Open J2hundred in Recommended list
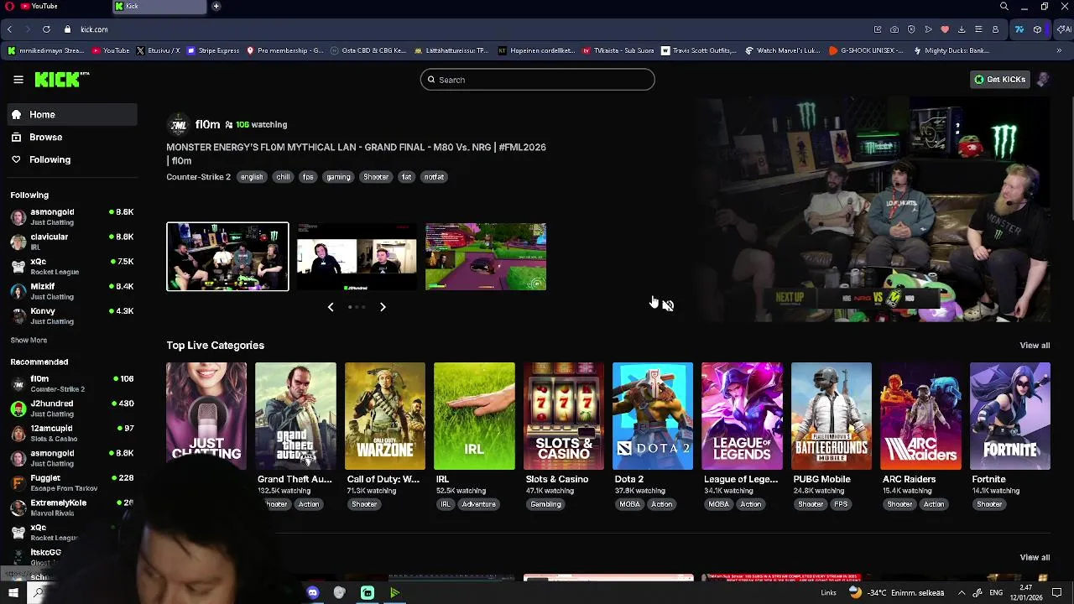Viewport: 1074px width, 604px height. (71, 409)
